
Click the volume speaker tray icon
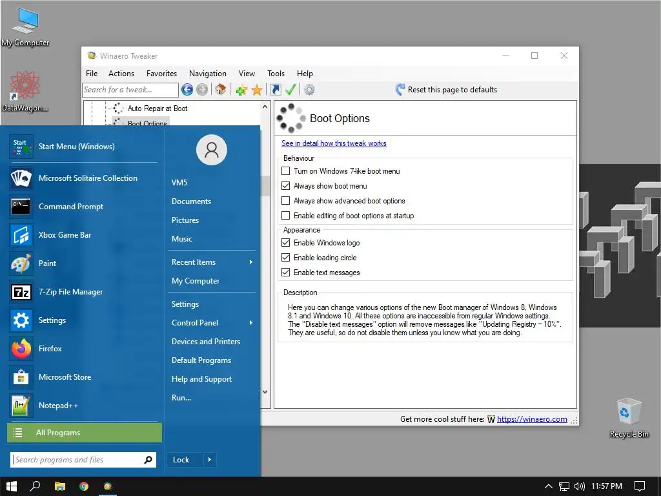[x=579, y=486]
